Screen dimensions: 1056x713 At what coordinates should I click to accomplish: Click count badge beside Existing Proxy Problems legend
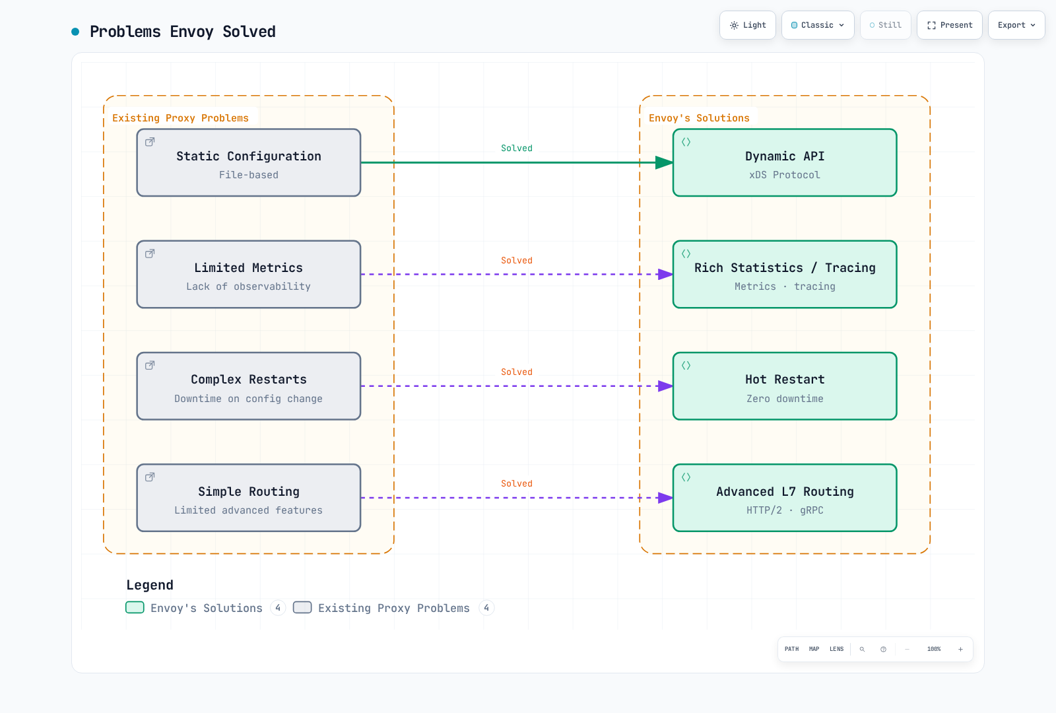click(486, 607)
